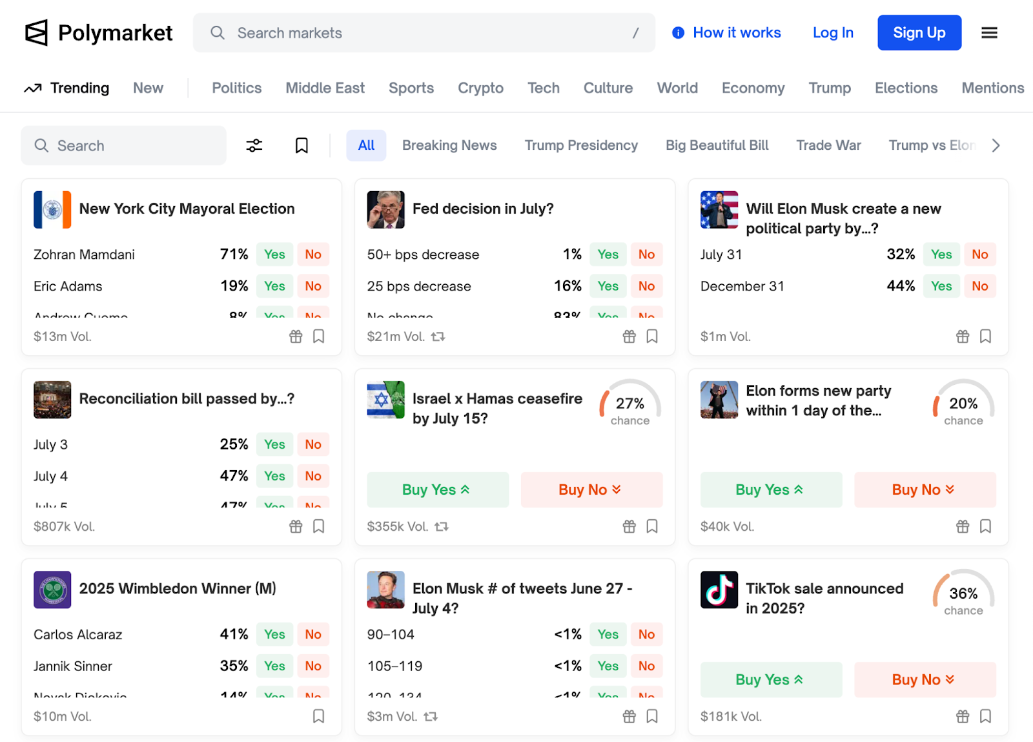The image size is (1033, 742).
Task: Expand Buy Yes on Israel x Hamas ceasefire
Action: tap(437, 490)
